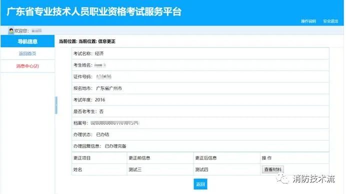Click the WeChat logo icon in watermark

coord(282,179)
